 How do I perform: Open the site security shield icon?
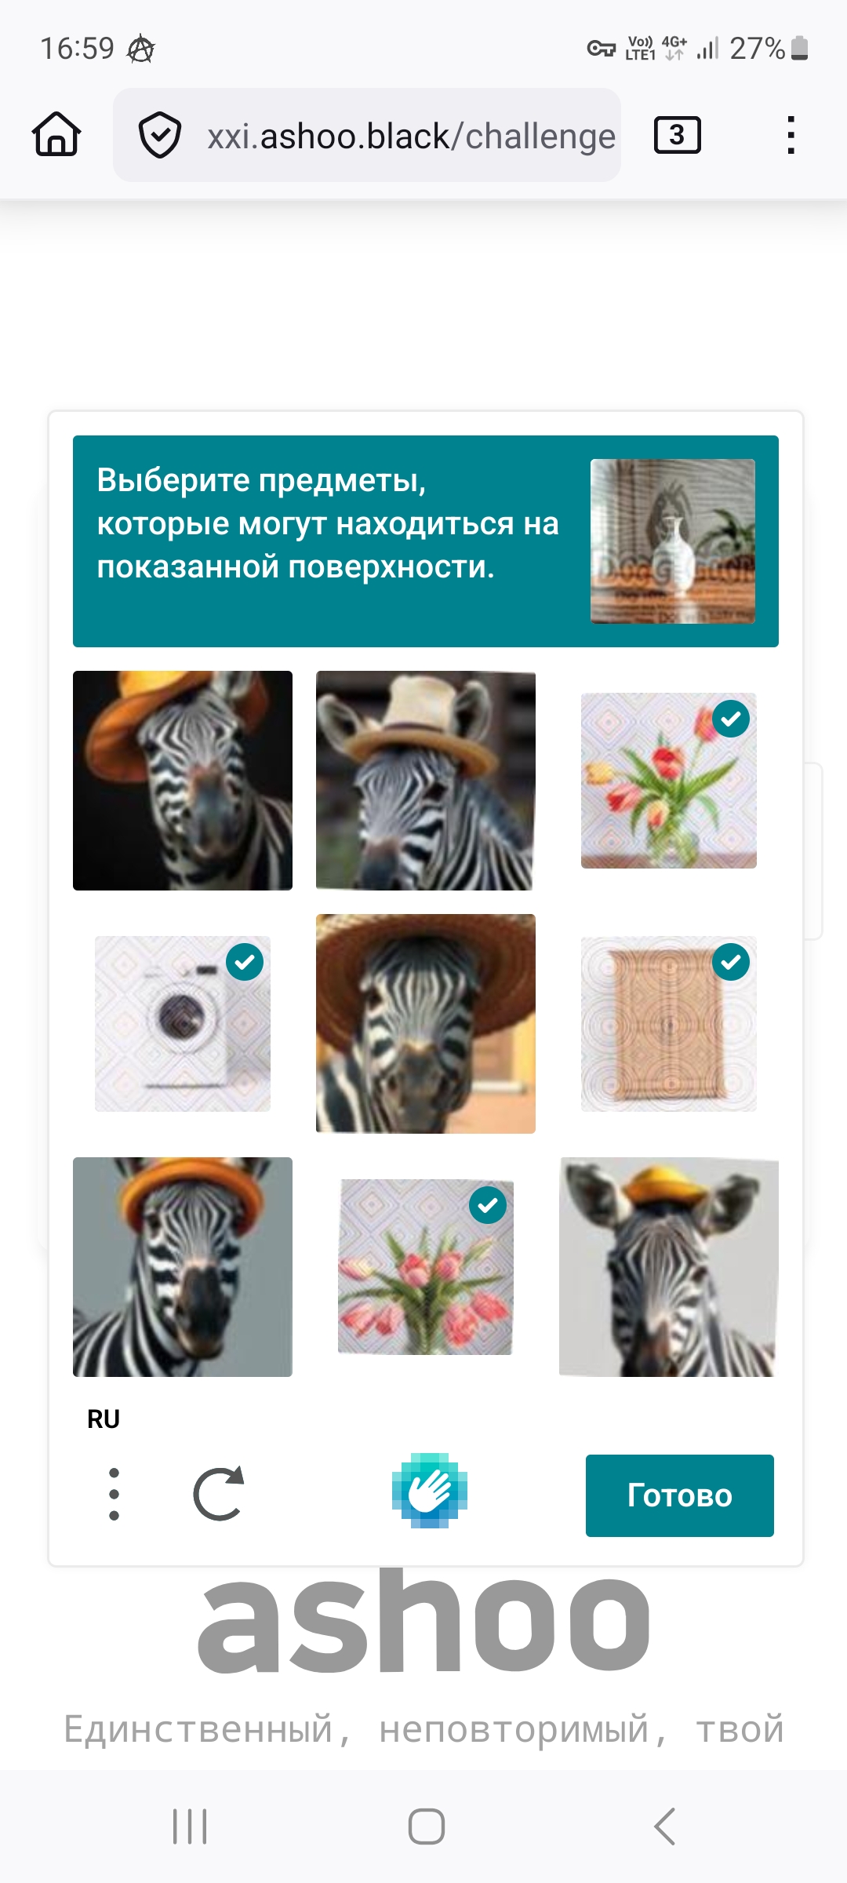tap(160, 135)
